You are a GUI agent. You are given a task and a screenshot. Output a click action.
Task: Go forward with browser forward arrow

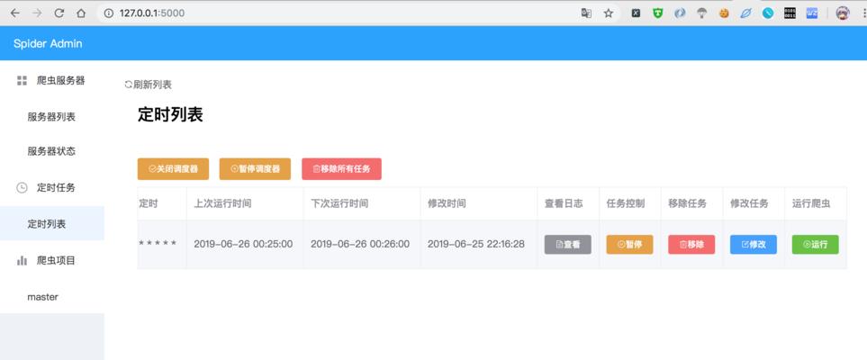coord(37,13)
